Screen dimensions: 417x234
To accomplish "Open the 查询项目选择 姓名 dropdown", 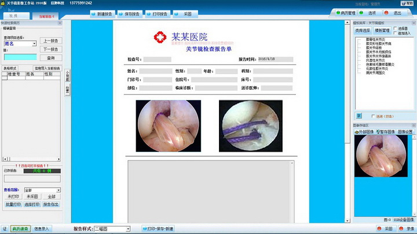I will coord(20,43).
